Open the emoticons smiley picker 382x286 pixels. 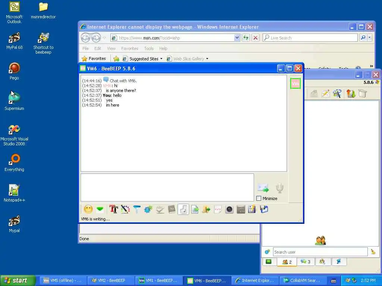point(88,209)
